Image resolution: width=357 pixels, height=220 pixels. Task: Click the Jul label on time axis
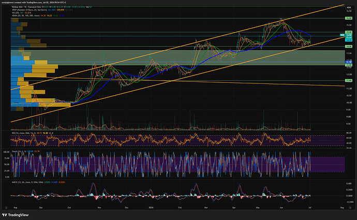(x=309, y=208)
